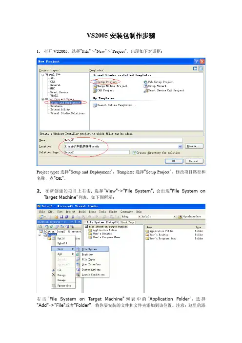Open the Project menu in the menu bar
Image resolution: width=242 pixels, height=343 pixels.
[70, 212]
